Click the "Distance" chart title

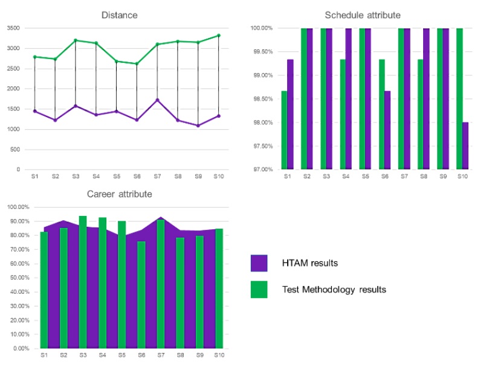[119, 15]
